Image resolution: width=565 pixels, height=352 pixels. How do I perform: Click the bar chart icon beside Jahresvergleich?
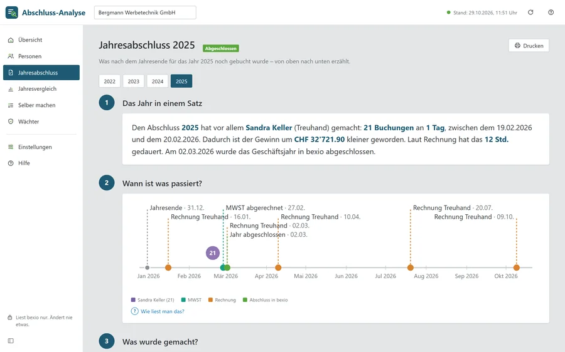click(11, 89)
